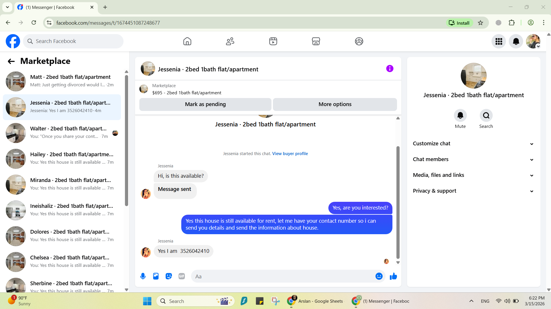
Task: Attach a photo file icon
Action: click(156, 276)
